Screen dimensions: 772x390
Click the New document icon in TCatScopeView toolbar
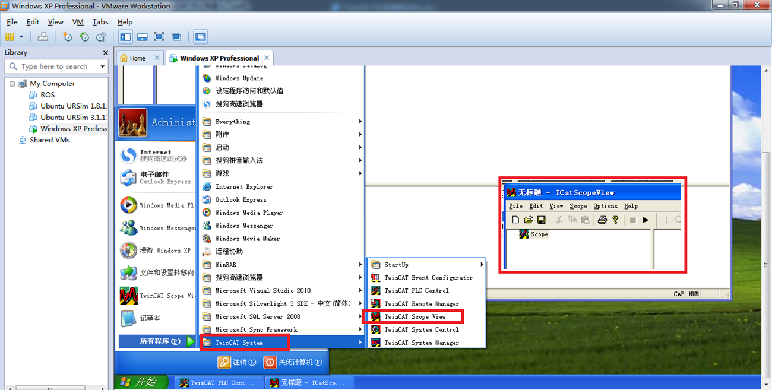[x=515, y=220]
